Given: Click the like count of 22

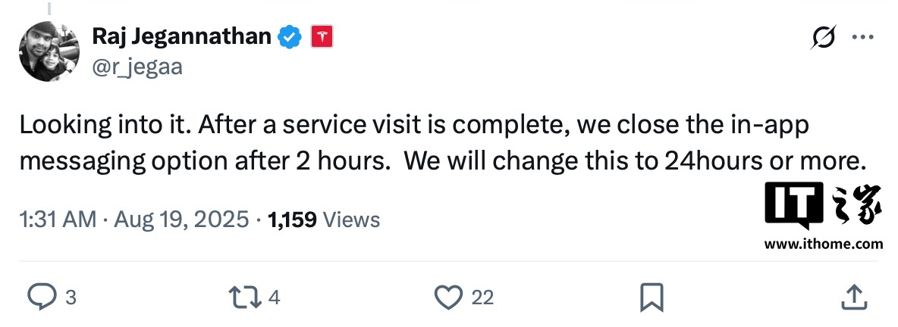Looking at the screenshot, I should pos(482,297).
